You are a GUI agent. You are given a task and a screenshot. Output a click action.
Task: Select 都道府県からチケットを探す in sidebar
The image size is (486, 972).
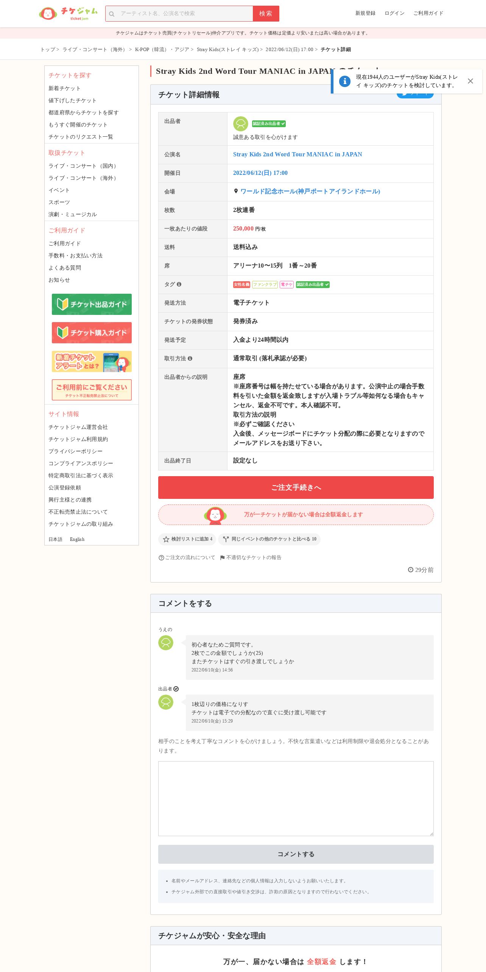click(84, 112)
